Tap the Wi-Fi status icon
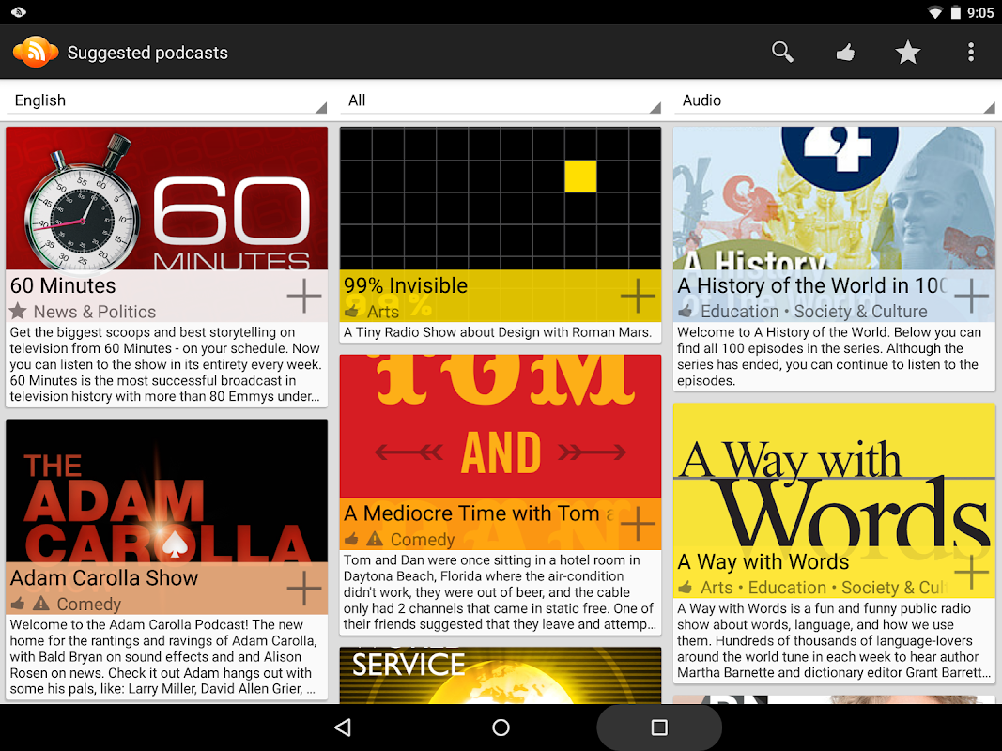Image resolution: width=1002 pixels, height=751 pixels. click(935, 13)
